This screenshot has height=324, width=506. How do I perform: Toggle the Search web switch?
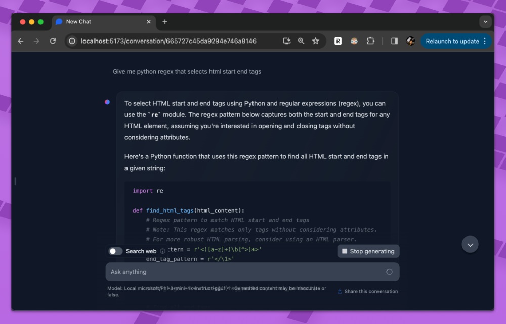pyautogui.click(x=115, y=251)
